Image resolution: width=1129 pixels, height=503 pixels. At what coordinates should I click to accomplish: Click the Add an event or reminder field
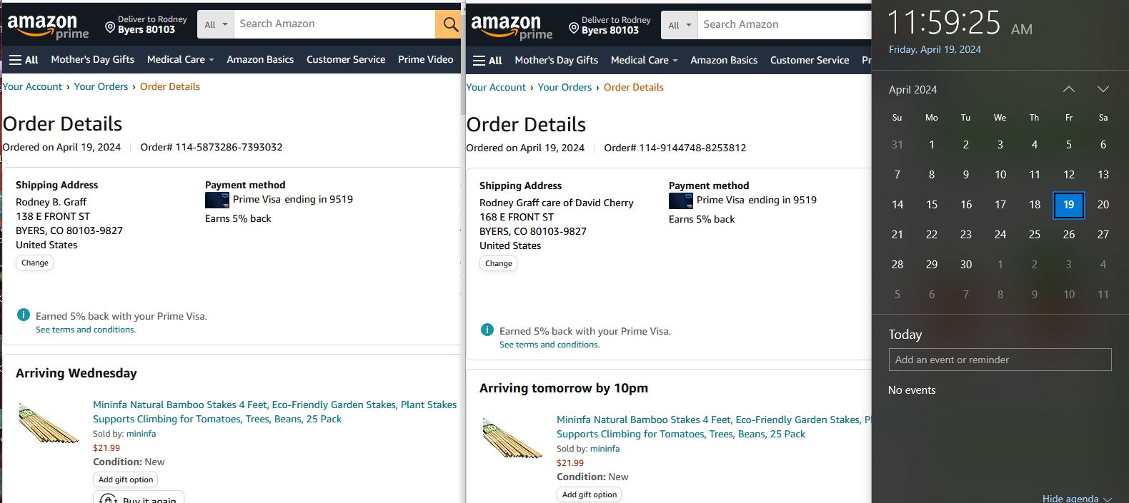coord(1000,360)
